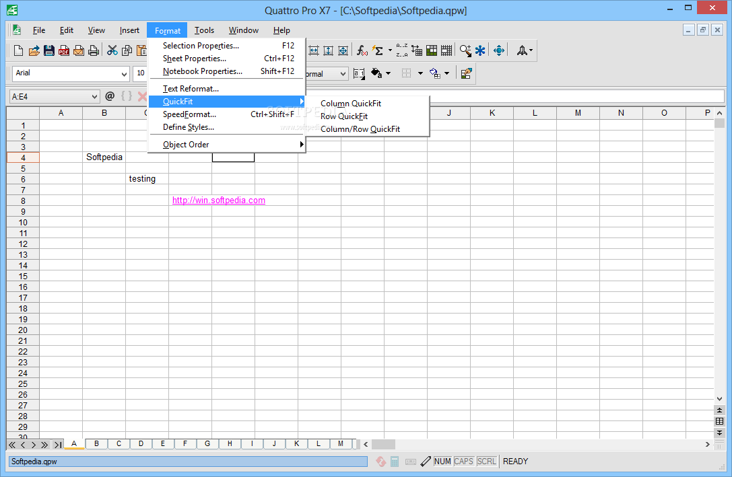Click the zoom magnifier toolbar icon
The image size is (732, 477).
[465, 50]
